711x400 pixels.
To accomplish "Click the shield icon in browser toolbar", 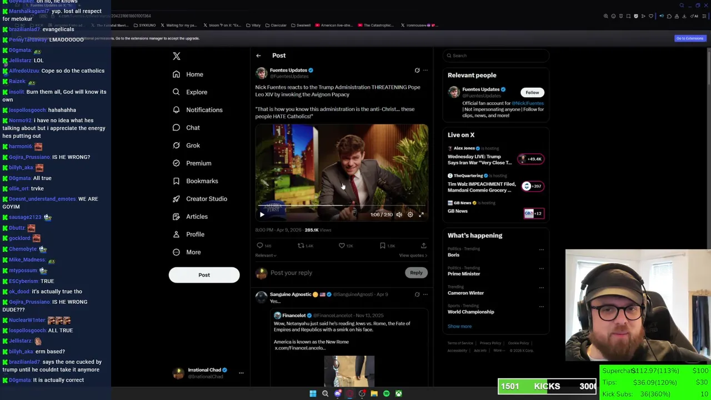I will coord(636,16).
